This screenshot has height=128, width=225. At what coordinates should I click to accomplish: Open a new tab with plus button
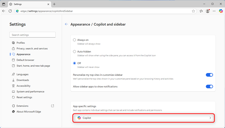(54, 4)
